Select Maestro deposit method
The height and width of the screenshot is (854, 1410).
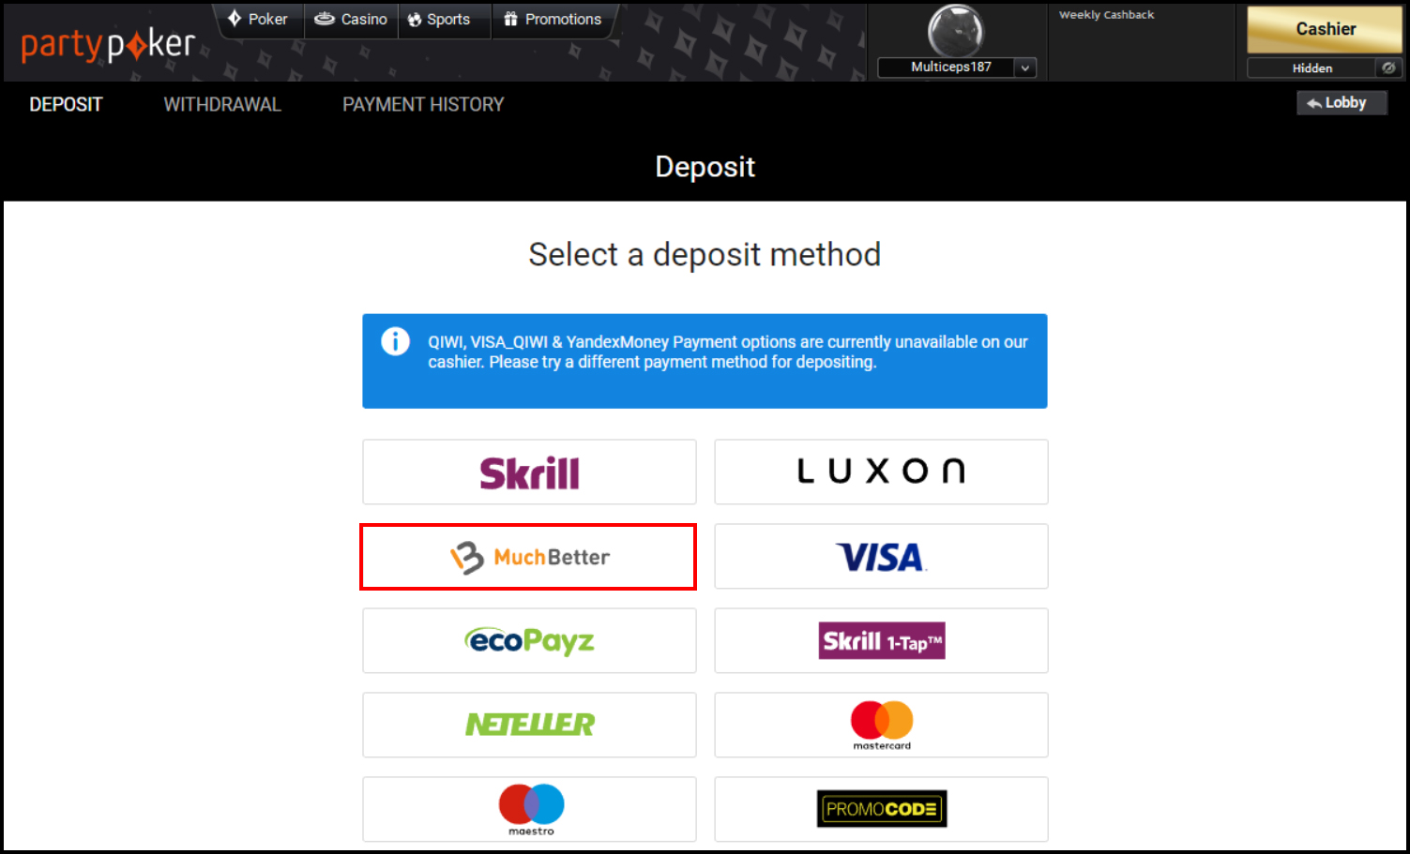pyautogui.click(x=529, y=810)
